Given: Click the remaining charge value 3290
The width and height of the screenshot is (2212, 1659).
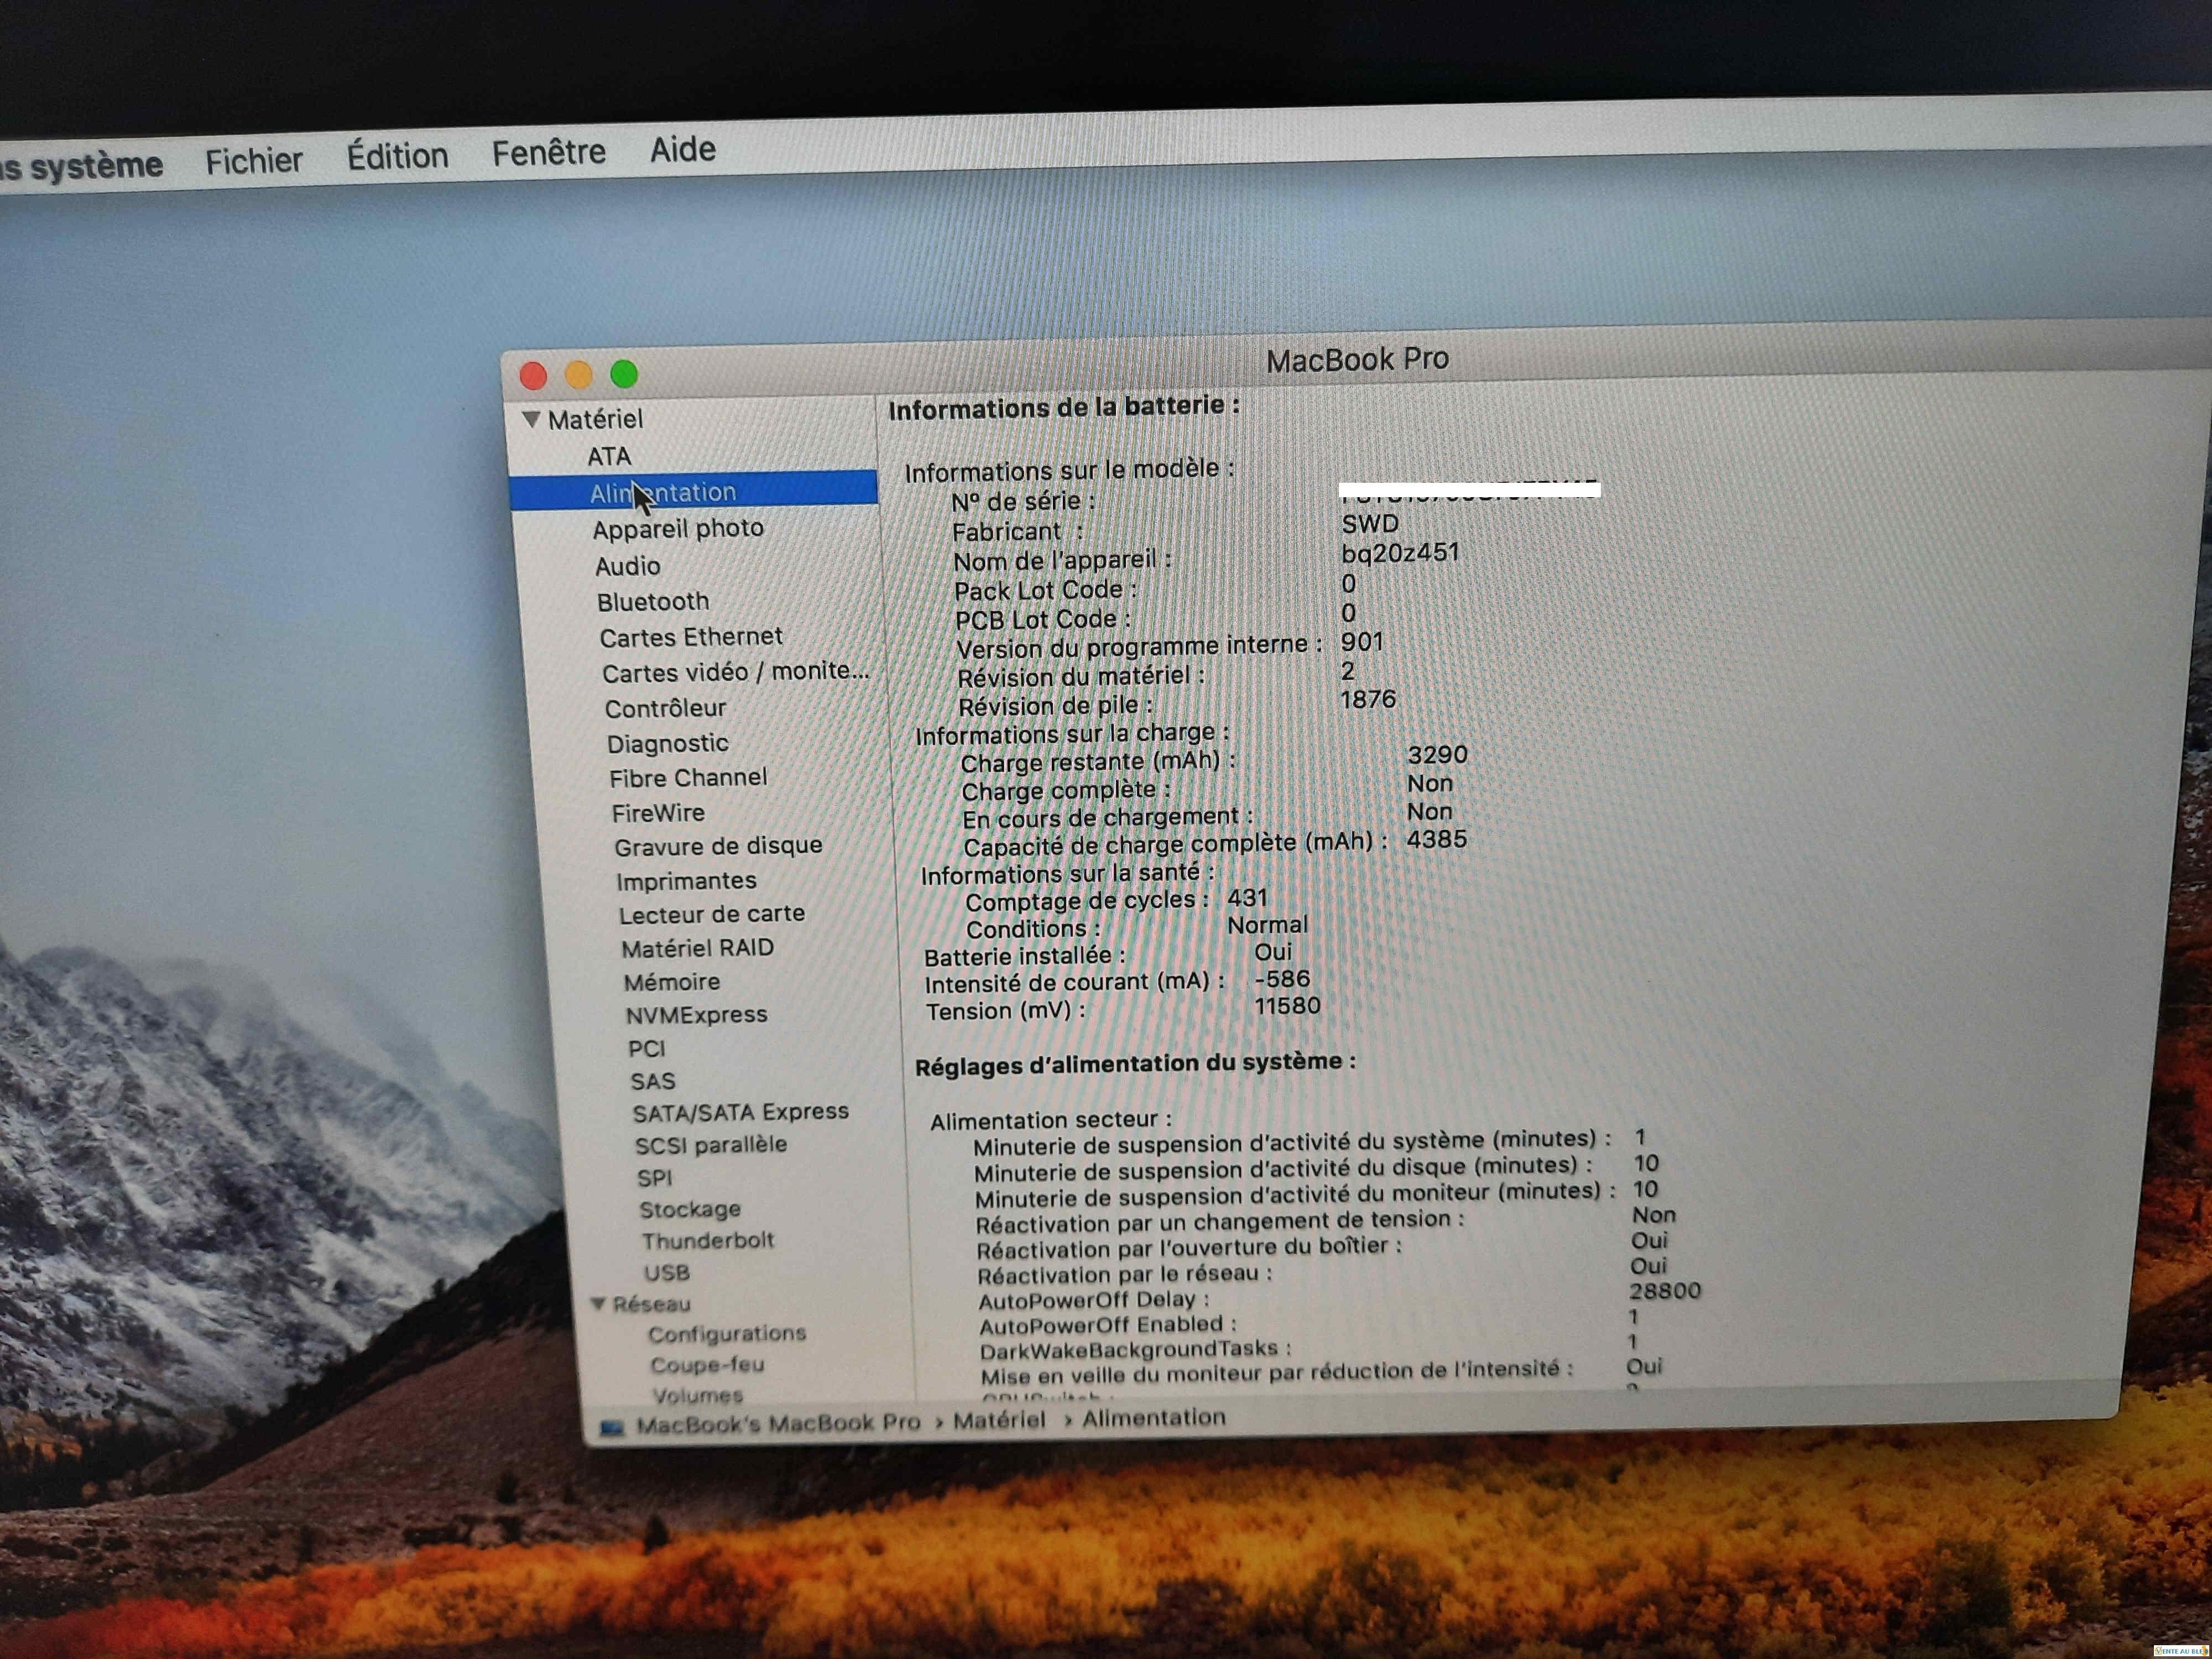Looking at the screenshot, I should pos(1437,755).
